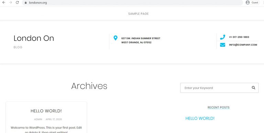Viewport: 264px width, 133px height.
Task: Click the blue location pin icon
Action: [115, 38]
